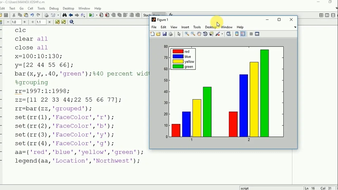Viewport: 338px width, 190px height.
Task: Click Open File folder icon in Figure 1
Action: [x=158, y=34]
